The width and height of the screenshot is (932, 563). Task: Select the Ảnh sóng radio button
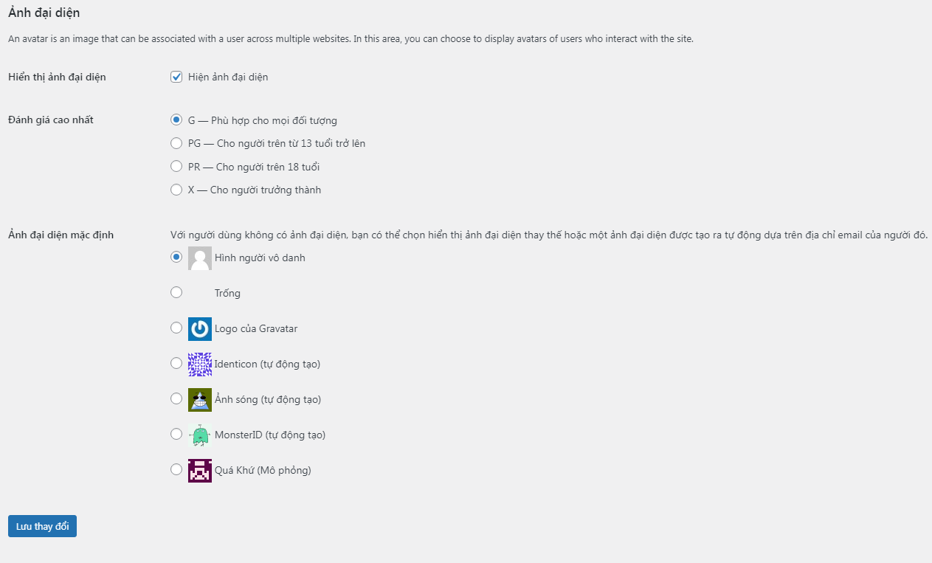point(176,399)
